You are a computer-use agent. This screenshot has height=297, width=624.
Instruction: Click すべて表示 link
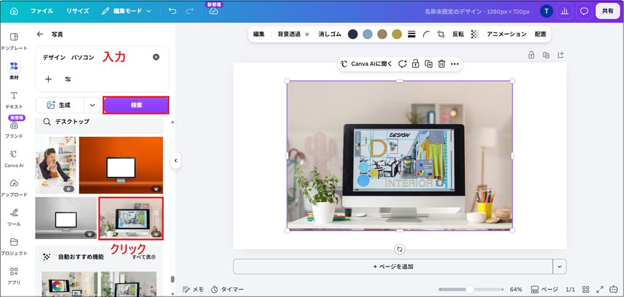point(144,257)
